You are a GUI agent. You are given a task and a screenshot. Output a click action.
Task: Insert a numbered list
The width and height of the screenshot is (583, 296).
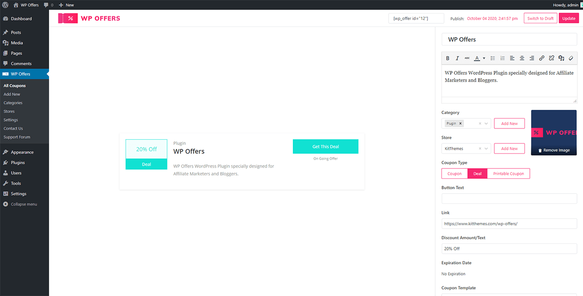(x=502, y=58)
